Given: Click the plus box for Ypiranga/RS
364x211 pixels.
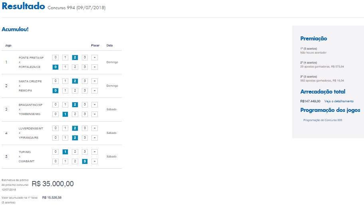Looking at the screenshot, I should click(x=95, y=138).
